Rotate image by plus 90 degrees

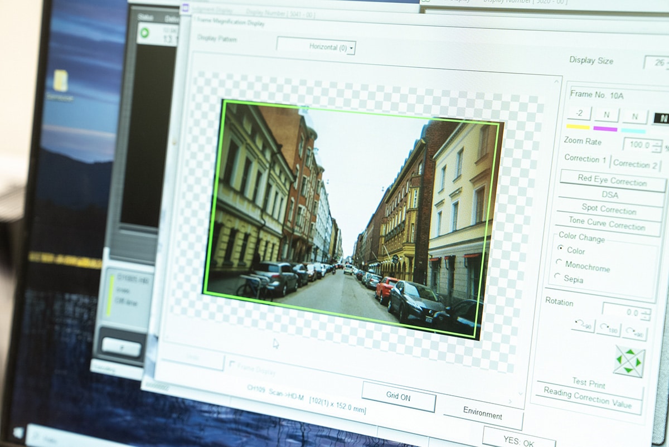coord(634,333)
